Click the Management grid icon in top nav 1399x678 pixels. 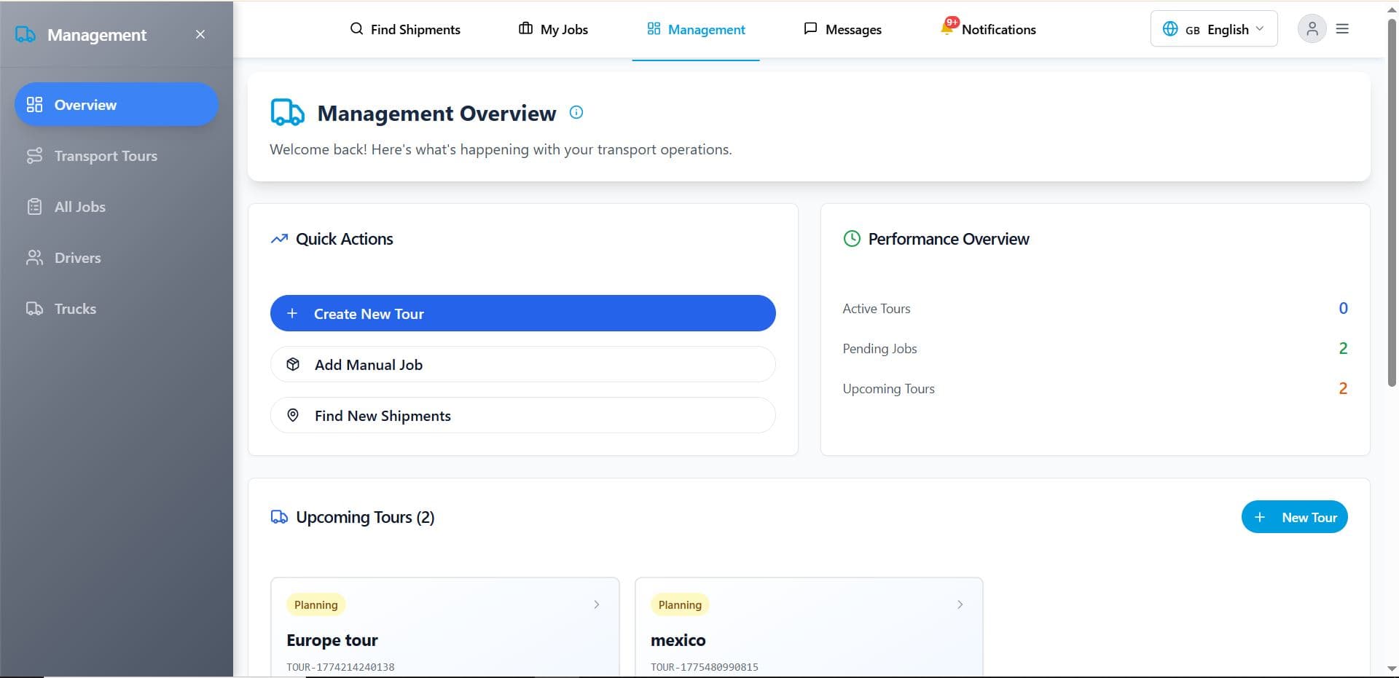[654, 29]
